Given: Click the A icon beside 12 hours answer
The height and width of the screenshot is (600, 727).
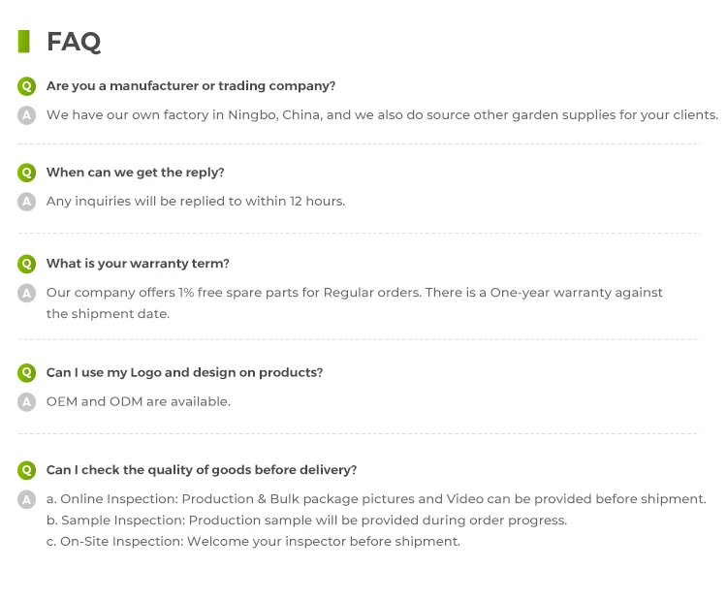Looking at the screenshot, I should click(x=26, y=202).
